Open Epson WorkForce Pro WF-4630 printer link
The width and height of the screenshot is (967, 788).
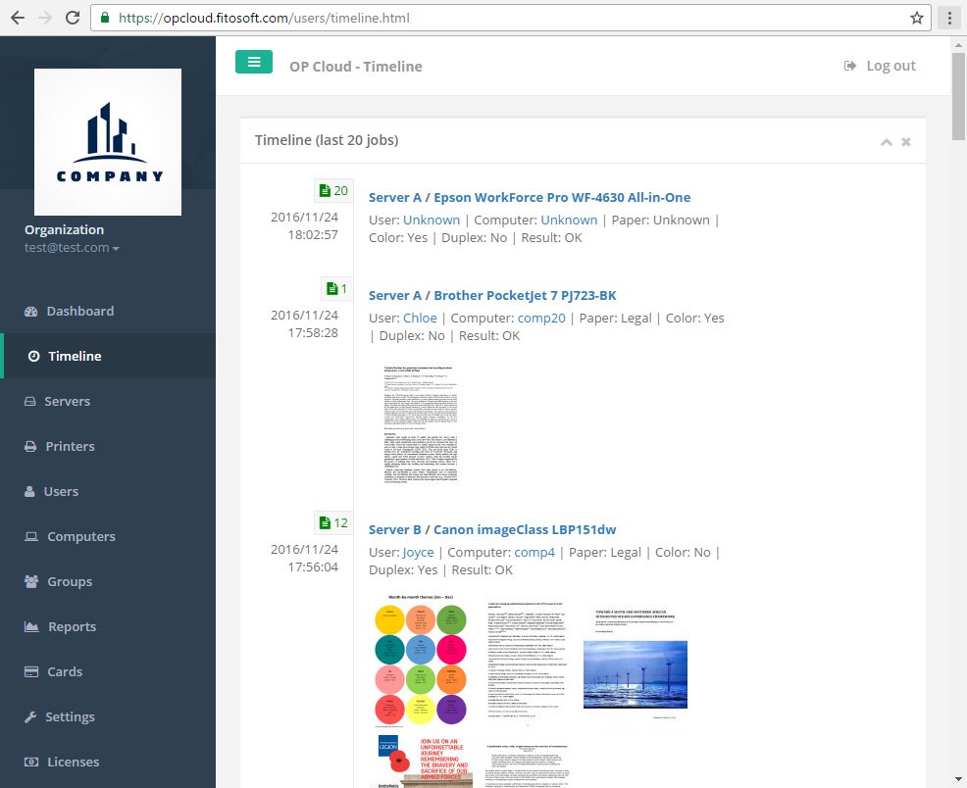(562, 198)
